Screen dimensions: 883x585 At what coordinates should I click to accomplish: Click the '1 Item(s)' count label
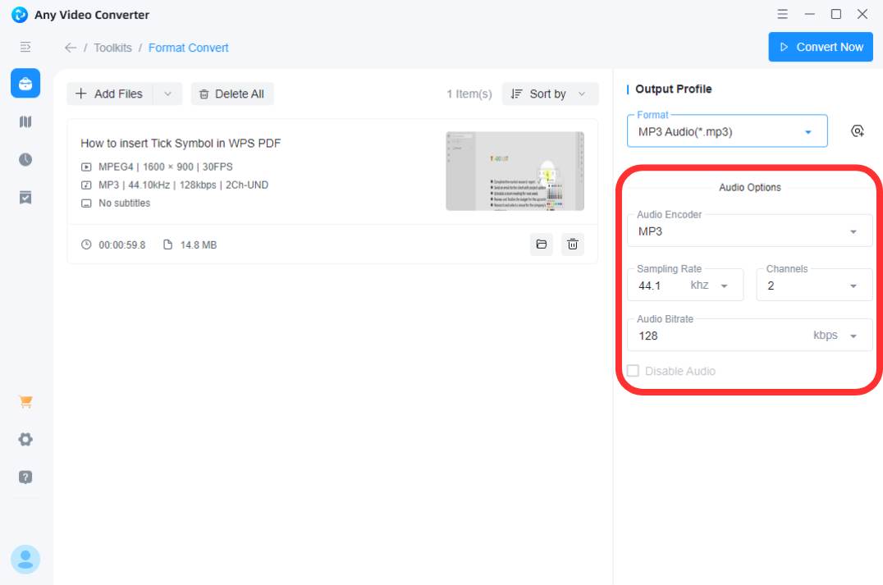click(469, 94)
